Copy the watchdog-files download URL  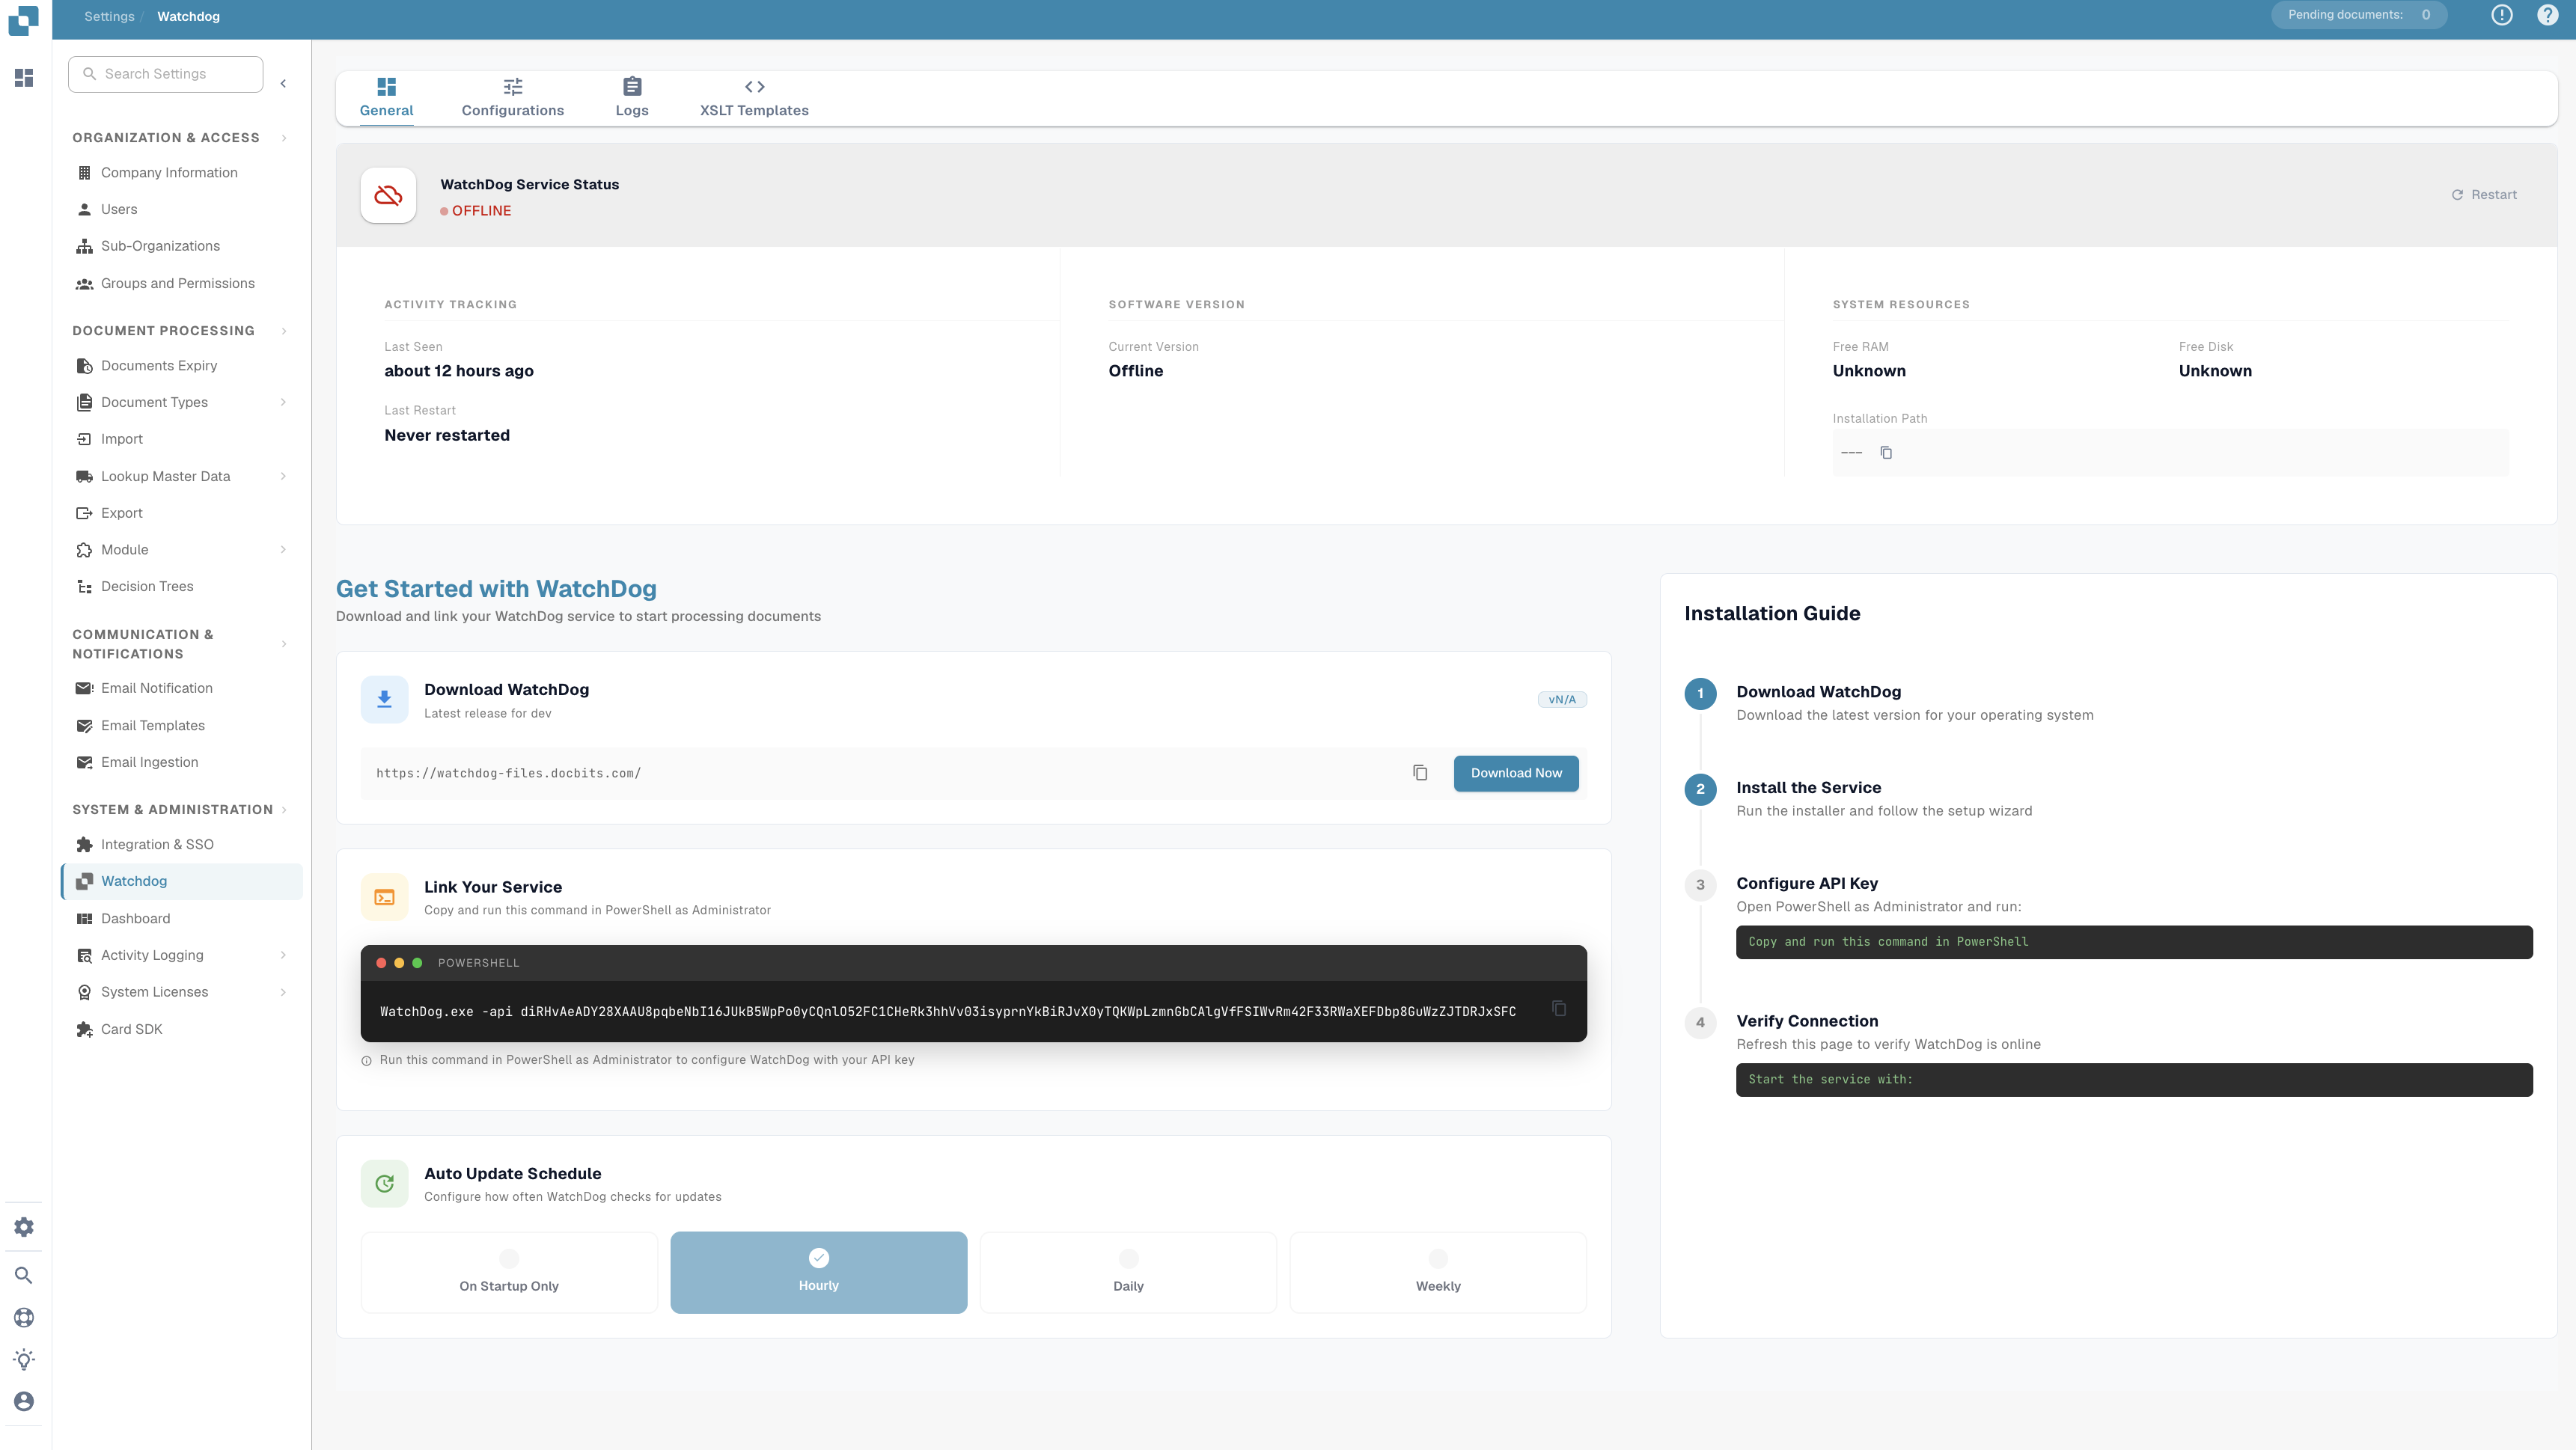coord(1420,773)
